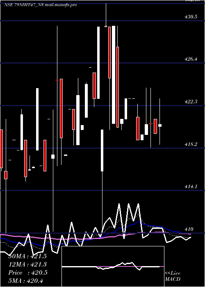This screenshot has width=205, height=287.
Task: Click the '12MA : 421.3' readout
Action: 27,264
